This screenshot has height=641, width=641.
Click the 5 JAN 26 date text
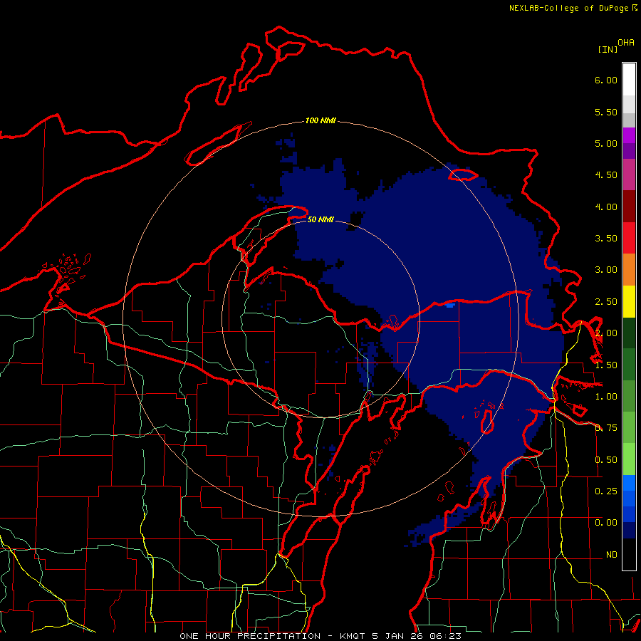tap(396, 636)
